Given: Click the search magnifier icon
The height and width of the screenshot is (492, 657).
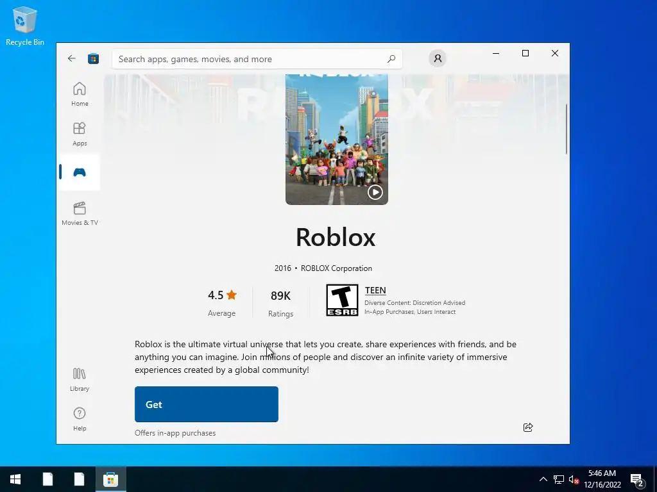Looking at the screenshot, I should (391, 59).
